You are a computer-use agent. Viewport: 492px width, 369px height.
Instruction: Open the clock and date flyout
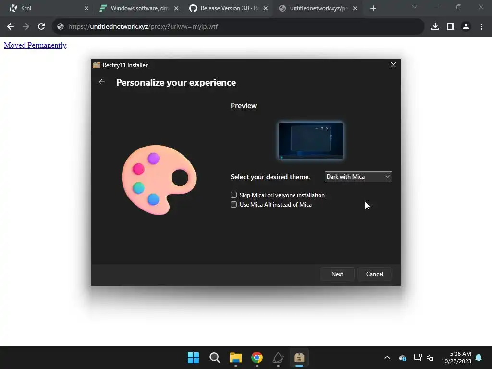(456, 357)
